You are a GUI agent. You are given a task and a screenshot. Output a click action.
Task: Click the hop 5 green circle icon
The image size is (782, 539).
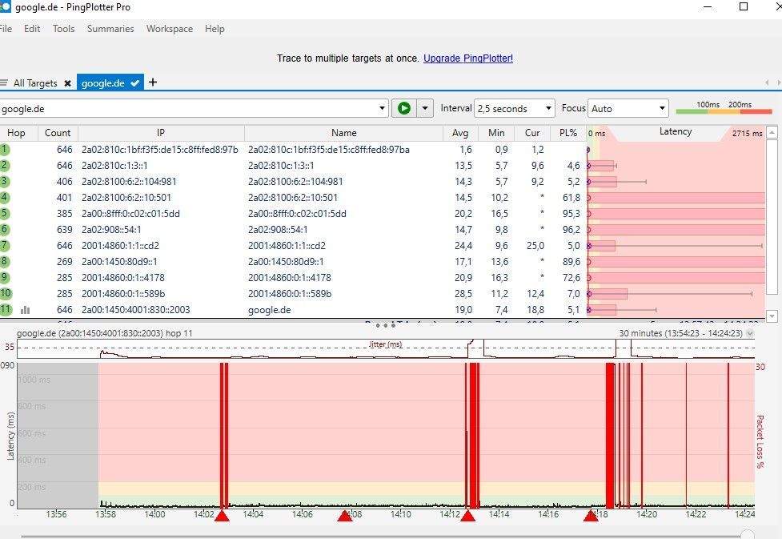point(5,213)
